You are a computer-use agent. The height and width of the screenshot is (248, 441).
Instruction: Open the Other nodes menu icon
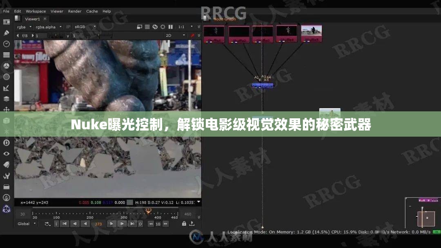(6, 187)
